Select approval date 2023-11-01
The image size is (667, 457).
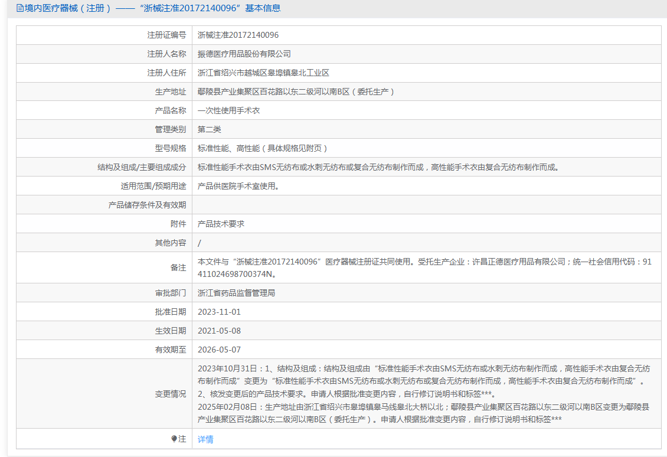[219, 312]
